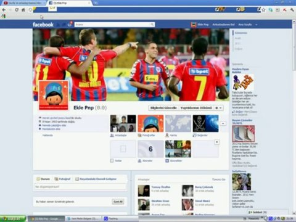Open Abonelikler subscriptions thumbnail tile
The width and height of the screenshot is (296, 222).
(x=178, y=149)
